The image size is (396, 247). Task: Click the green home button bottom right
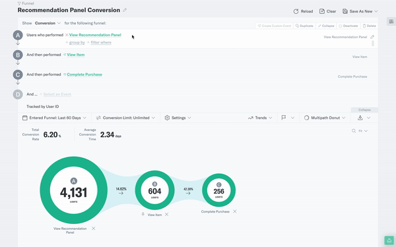tap(389, 240)
